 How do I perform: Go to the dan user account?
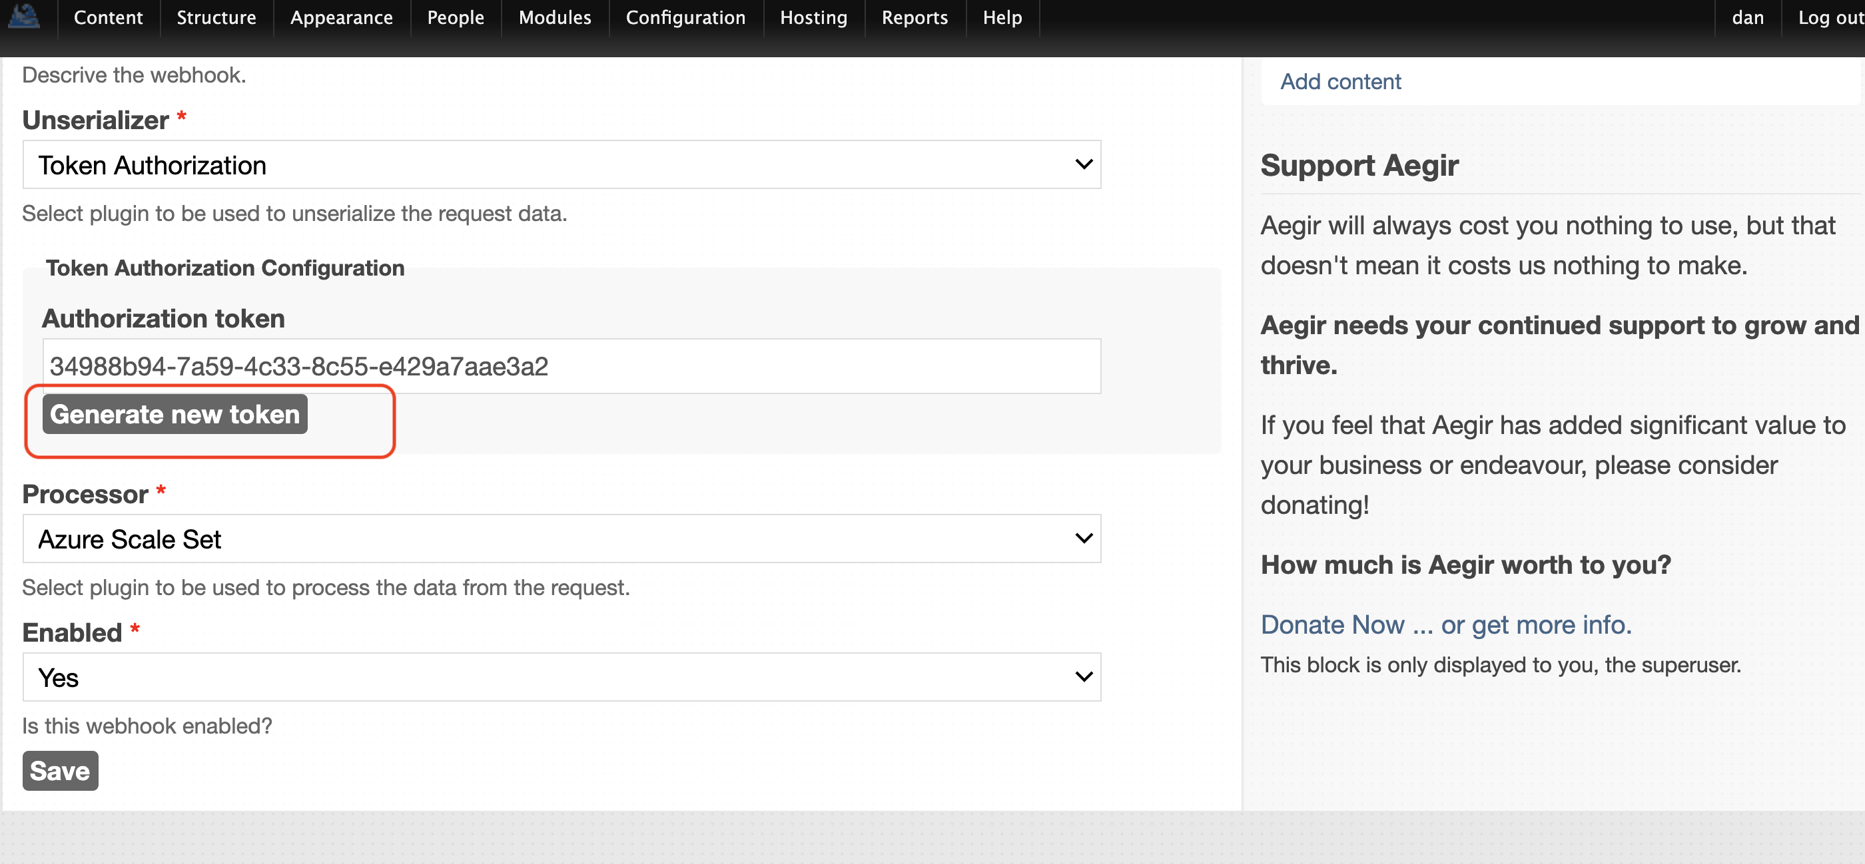pyautogui.click(x=1748, y=17)
